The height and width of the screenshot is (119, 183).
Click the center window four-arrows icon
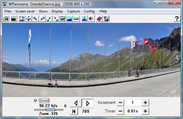[29, 19]
